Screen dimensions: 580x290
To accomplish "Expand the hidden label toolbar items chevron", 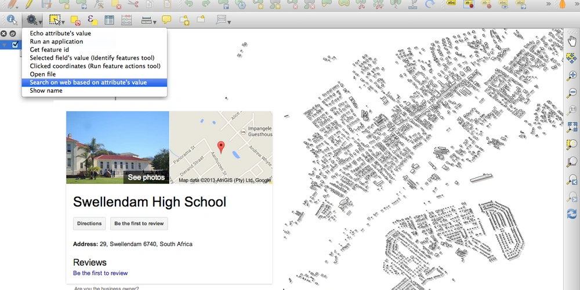I will (548, 4).
